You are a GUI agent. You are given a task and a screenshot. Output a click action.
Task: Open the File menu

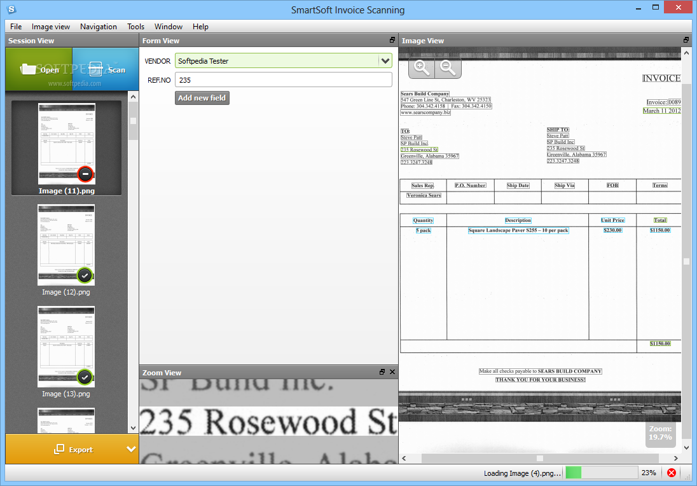(16, 27)
